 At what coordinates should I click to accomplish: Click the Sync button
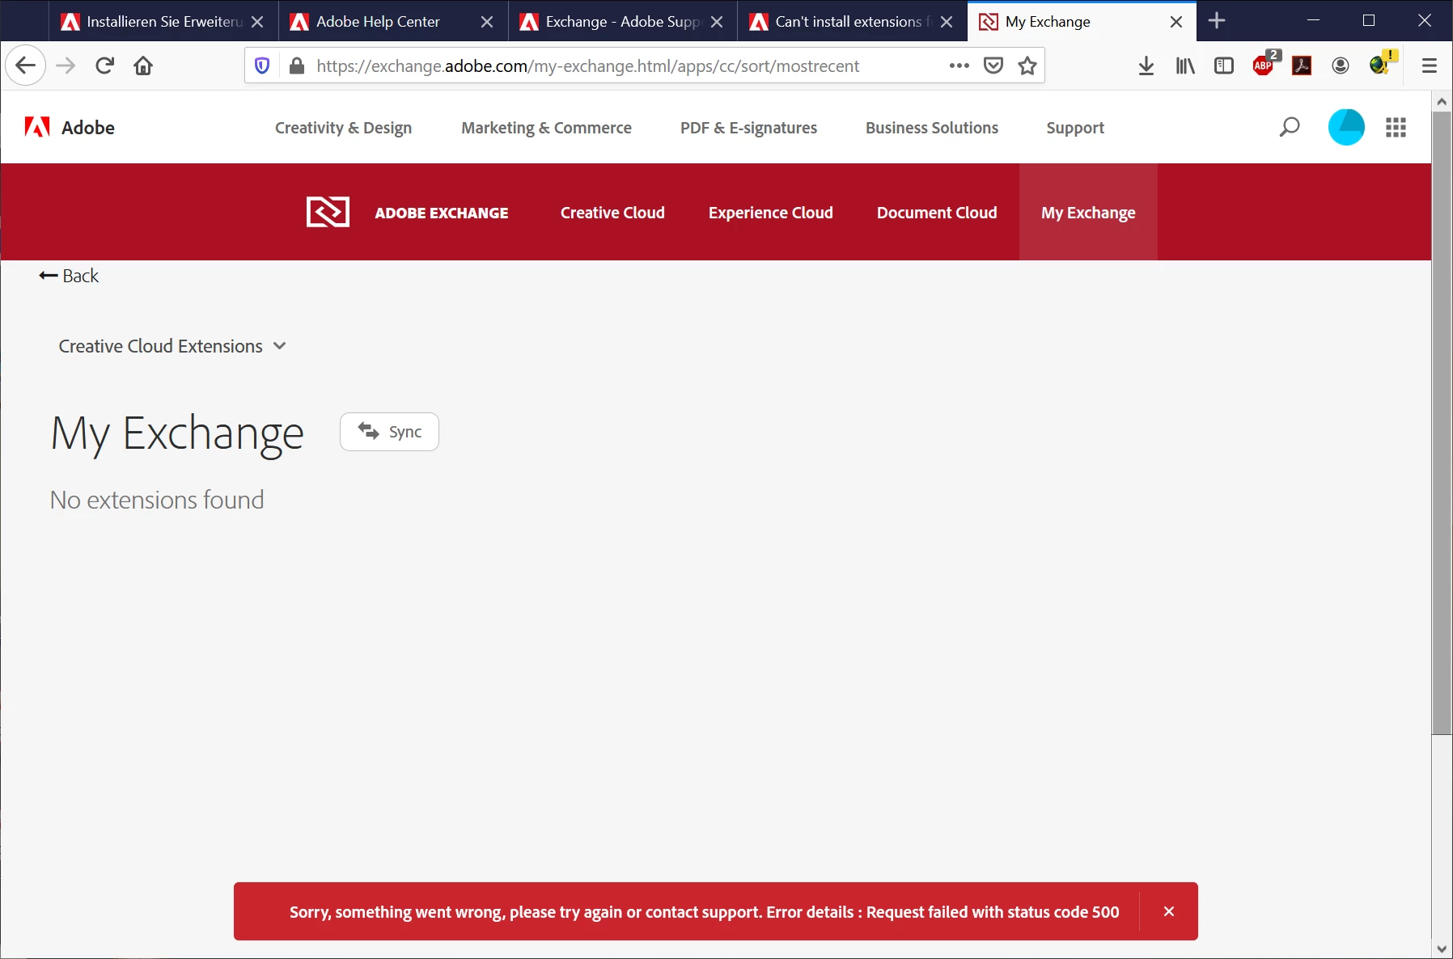(x=389, y=432)
